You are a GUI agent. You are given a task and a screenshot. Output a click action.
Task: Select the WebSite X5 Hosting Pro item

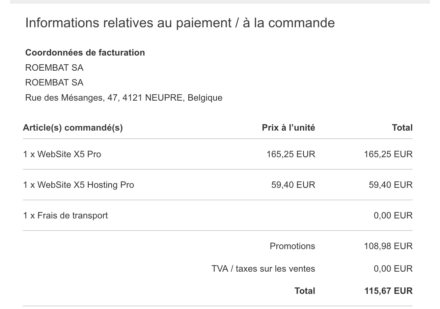pos(79,185)
